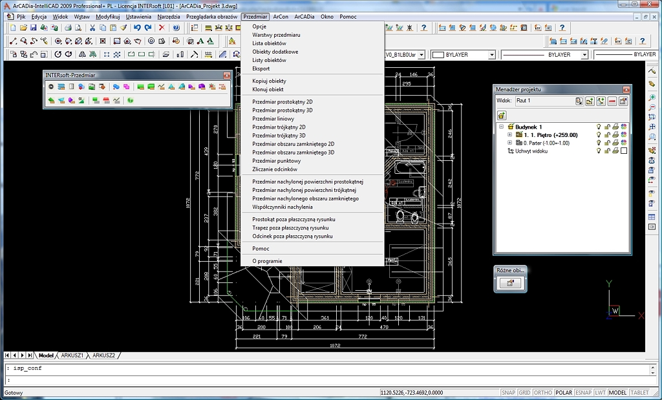Select the green Text A tool

click(x=200, y=41)
